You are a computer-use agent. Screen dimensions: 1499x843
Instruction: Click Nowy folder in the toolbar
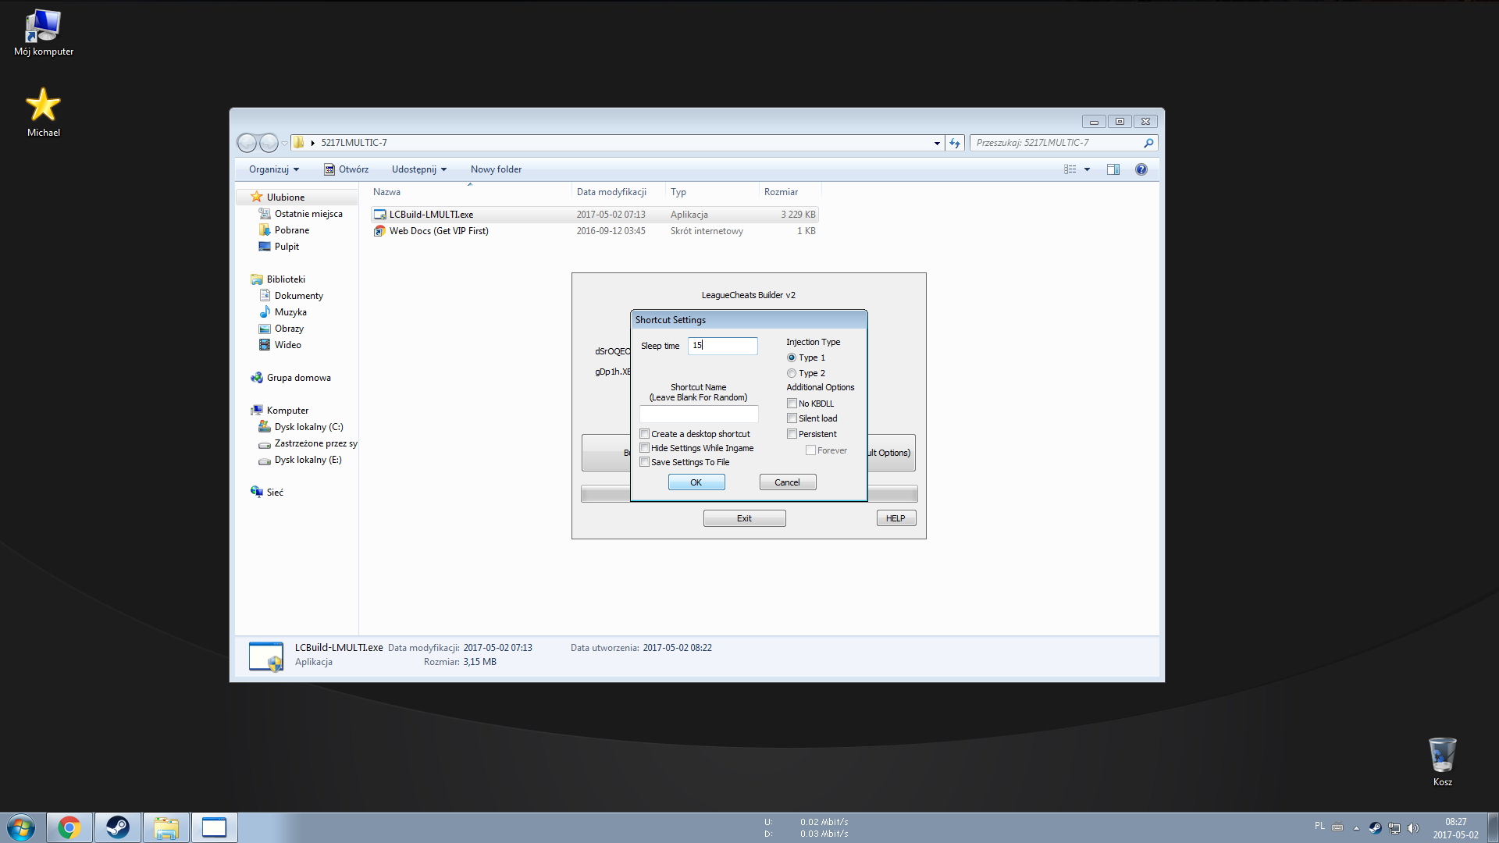[496, 169]
